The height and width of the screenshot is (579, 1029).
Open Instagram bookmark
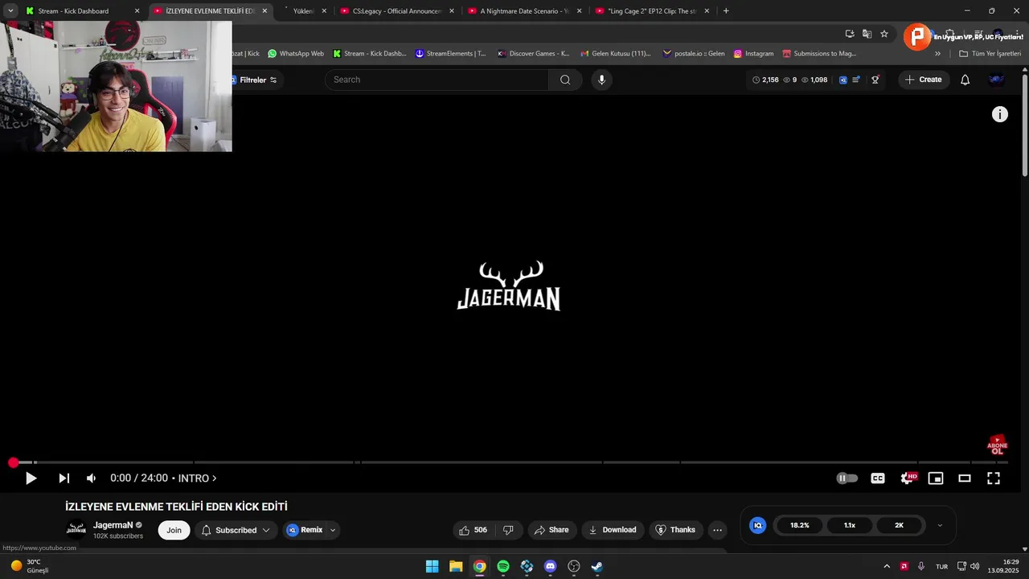[753, 54]
